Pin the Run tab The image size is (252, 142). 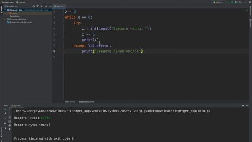click(5, 128)
